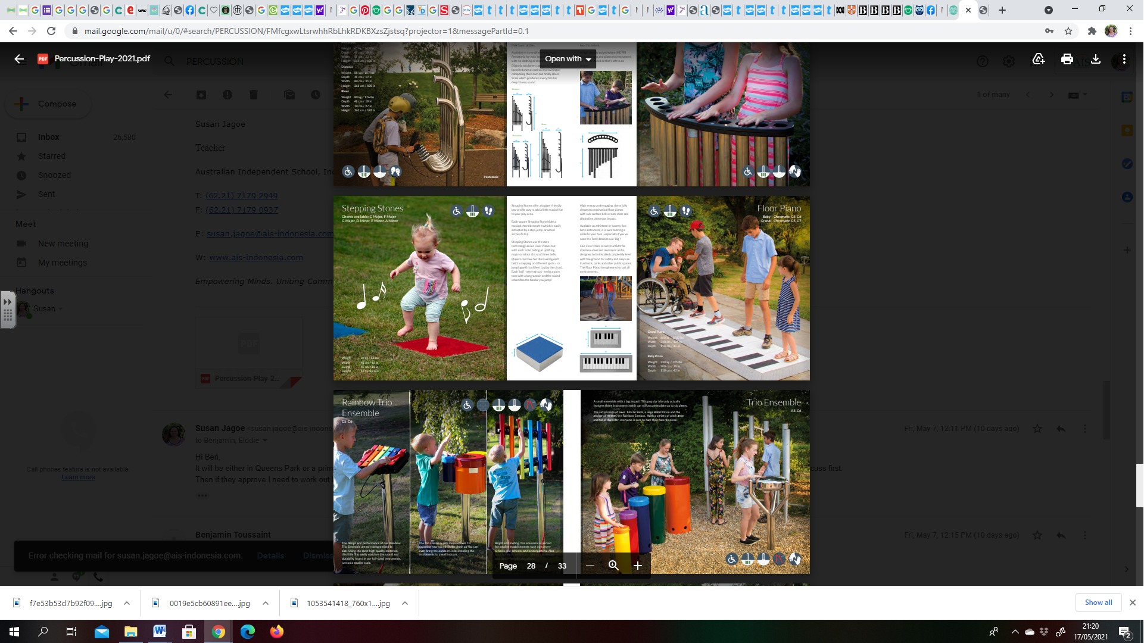Mark the conversation as unread
This screenshot has width=1144, height=643.
point(289,95)
